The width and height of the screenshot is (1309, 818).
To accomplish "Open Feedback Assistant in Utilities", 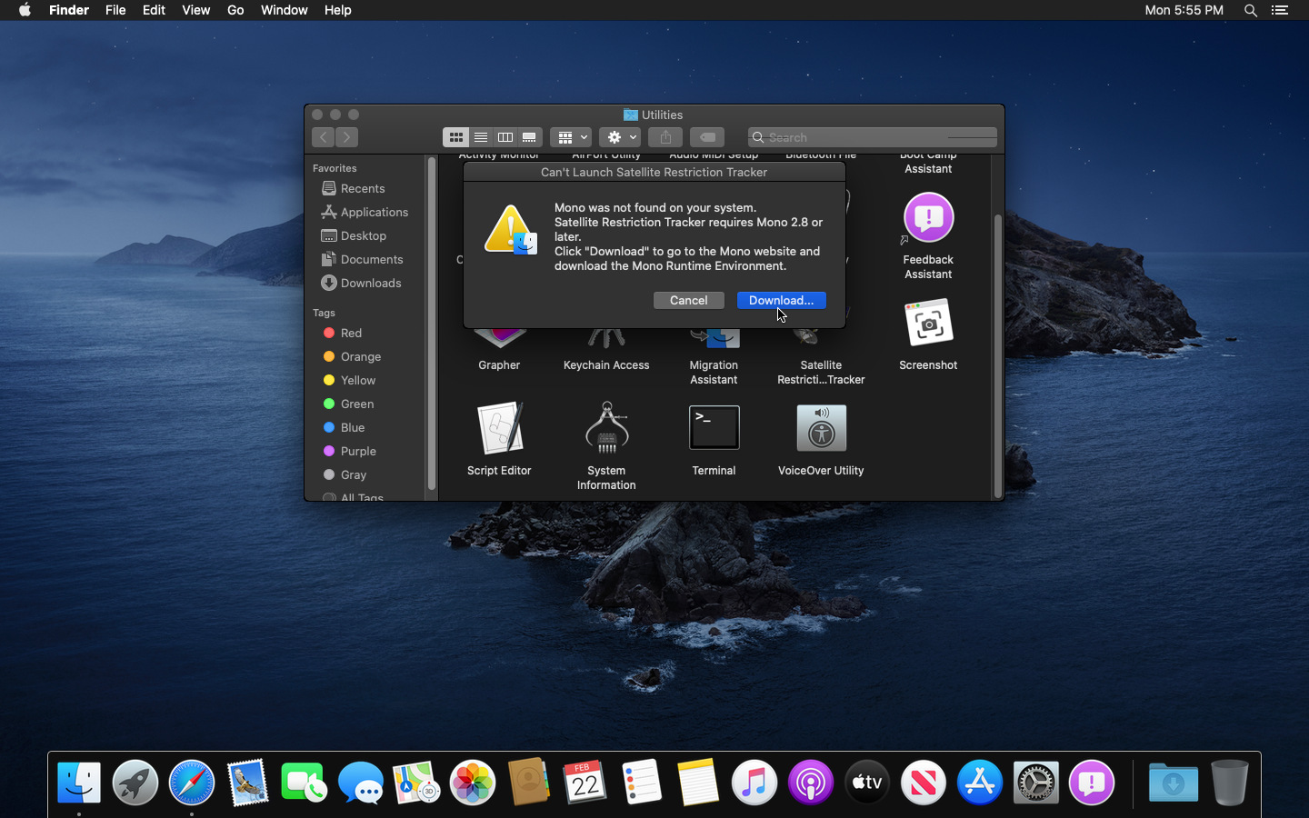I will click(x=928, y=218).
